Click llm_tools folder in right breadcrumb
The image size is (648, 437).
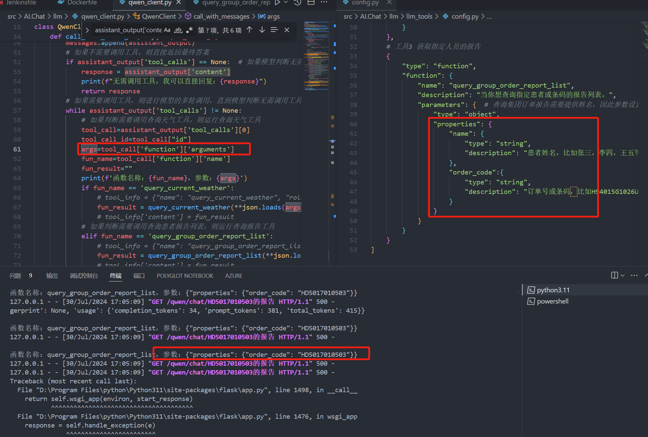coord(419,16)
